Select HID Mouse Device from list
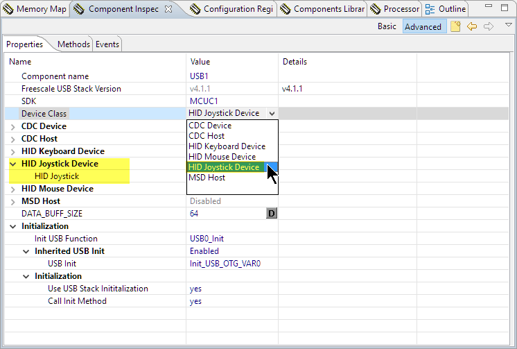This screenshot has height=349, width=517. (222, 157)
